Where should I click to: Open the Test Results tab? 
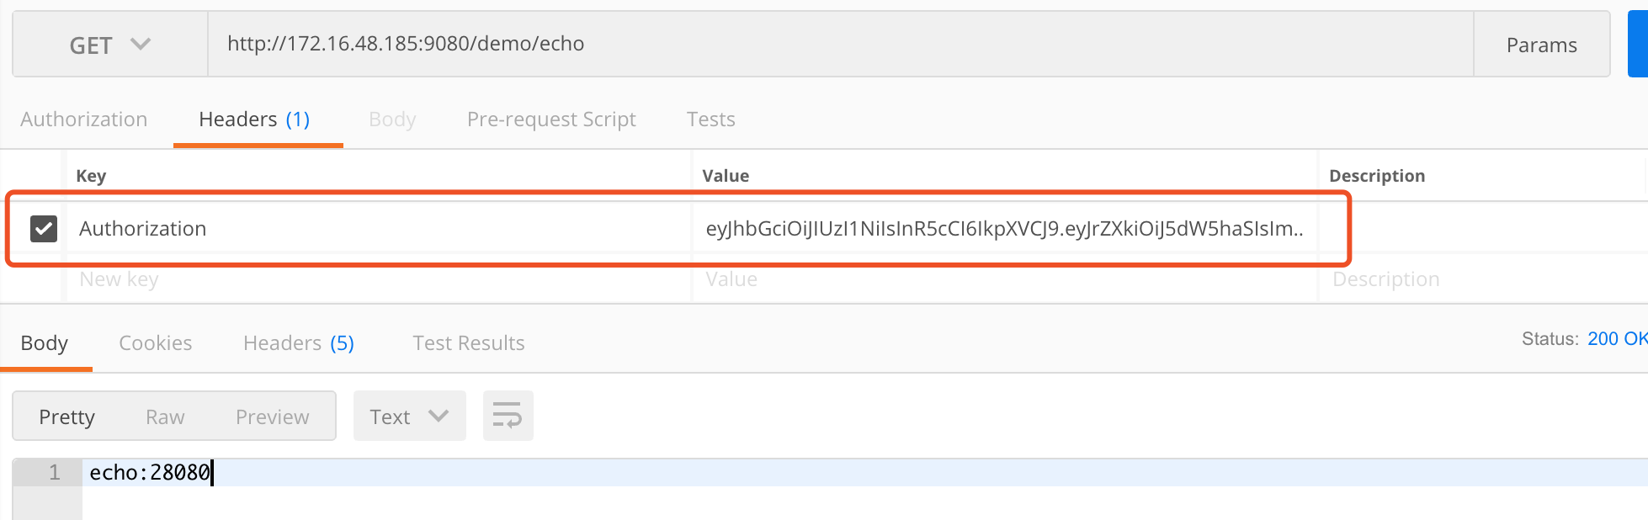[469, 343]
